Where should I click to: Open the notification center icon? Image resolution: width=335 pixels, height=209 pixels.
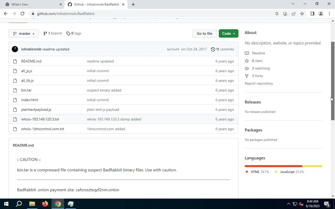(327, 204)
